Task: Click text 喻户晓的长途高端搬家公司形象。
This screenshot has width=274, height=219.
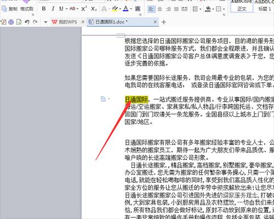Action: pyautogui.click(x=167, y=157)
